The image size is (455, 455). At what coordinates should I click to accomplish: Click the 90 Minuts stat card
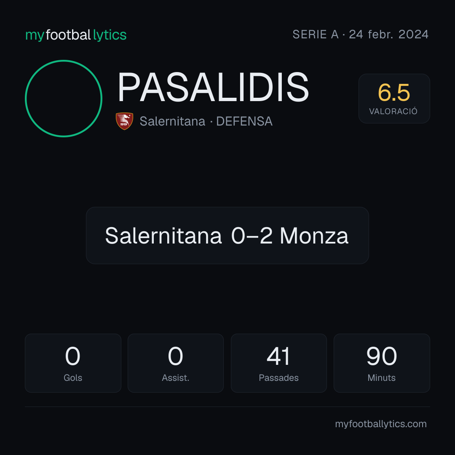tap(382, 363)
